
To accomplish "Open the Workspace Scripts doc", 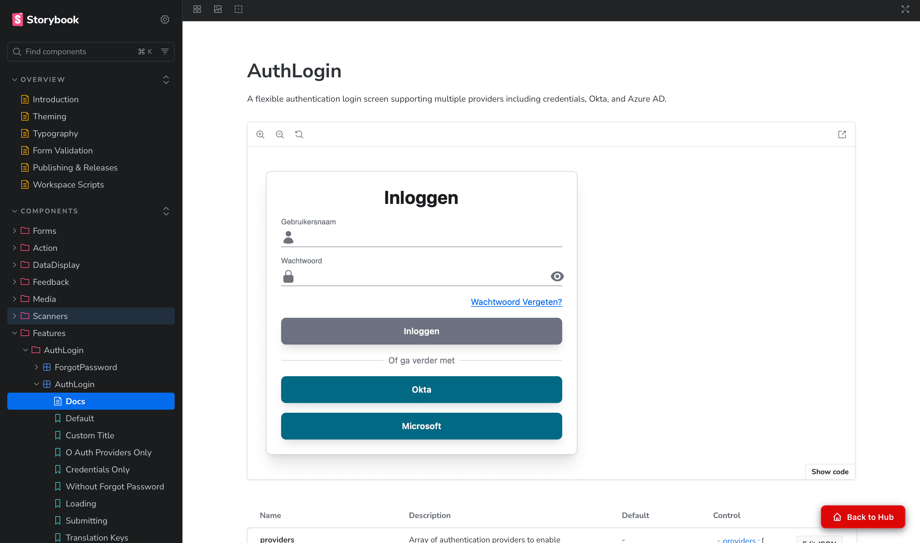I will 91,184.
